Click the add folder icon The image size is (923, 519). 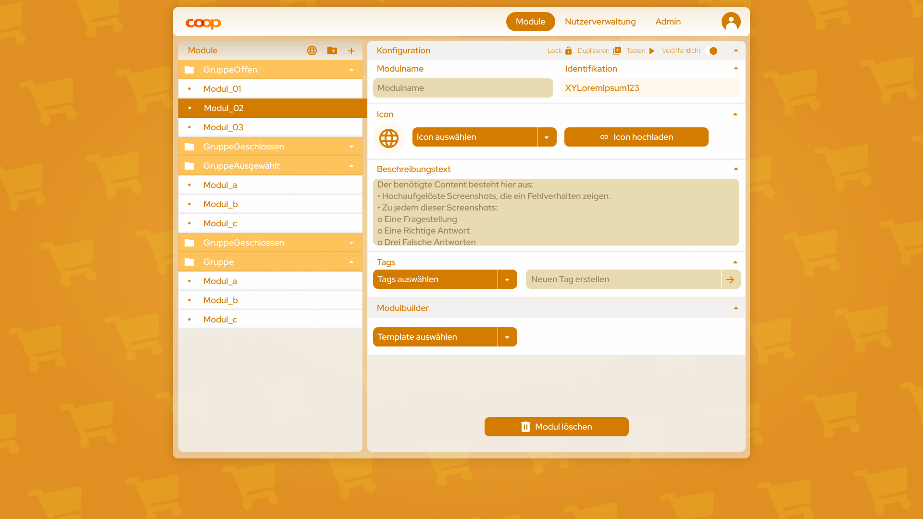coord(332,50)
